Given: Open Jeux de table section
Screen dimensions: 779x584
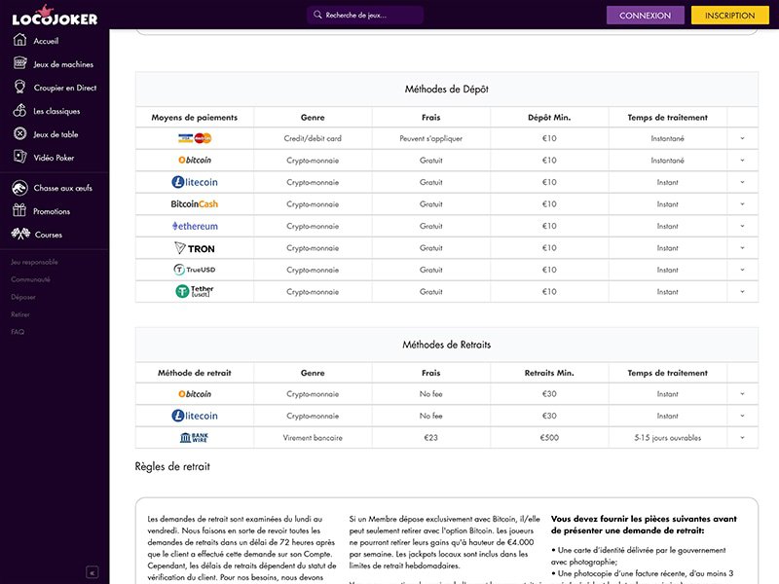Looking at the screenshot, I should pos(56,134).
